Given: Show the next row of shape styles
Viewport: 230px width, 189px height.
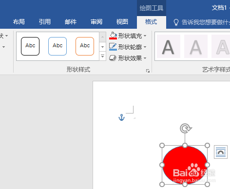Looking at the screenshot, I should (x=102, y=47).
